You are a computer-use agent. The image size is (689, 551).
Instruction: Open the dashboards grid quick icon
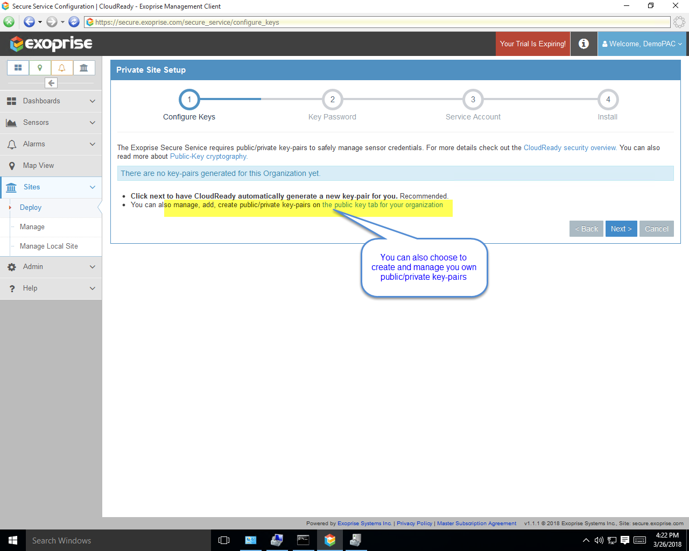click(18, 68)
